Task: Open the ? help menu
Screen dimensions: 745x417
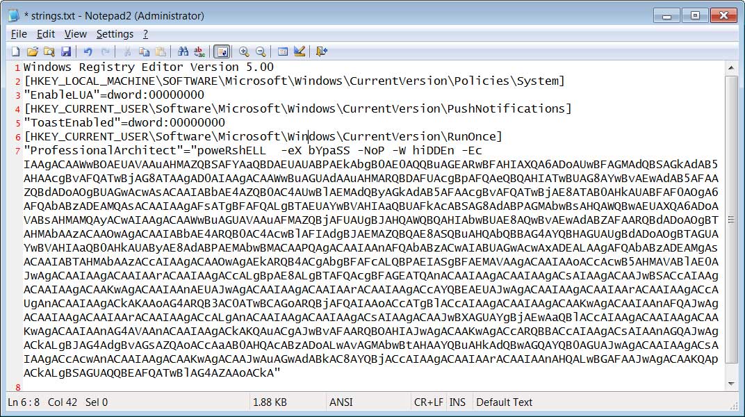Action: [x=145, y=34]
